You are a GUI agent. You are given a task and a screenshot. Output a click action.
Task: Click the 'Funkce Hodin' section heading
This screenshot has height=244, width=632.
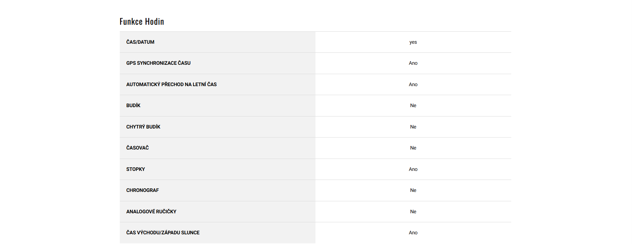pos(142,22)
